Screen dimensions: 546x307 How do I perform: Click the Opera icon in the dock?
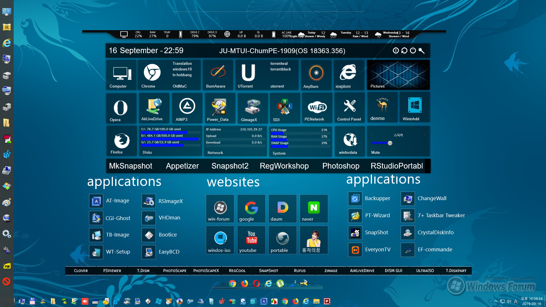tap(256, 284)
